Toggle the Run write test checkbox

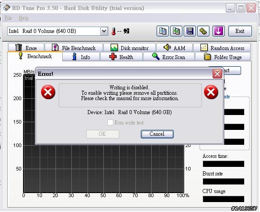(x=110, y=123)
